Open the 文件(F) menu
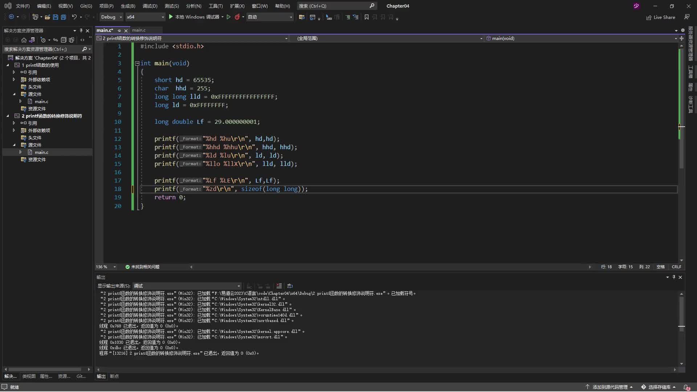 pyautogui.click(x=23, y=6)
